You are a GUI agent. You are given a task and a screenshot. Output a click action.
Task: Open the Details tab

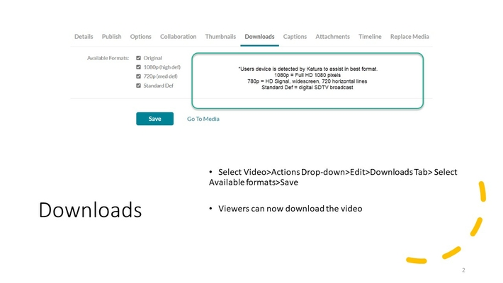pyautogui.click(x=84, y=37)
